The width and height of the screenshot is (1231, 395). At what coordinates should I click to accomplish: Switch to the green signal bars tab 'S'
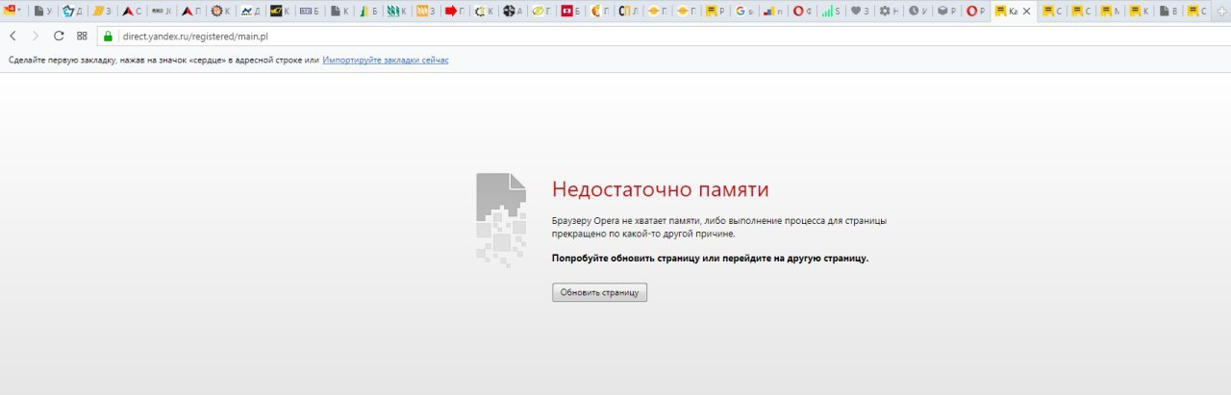(832, 12)
